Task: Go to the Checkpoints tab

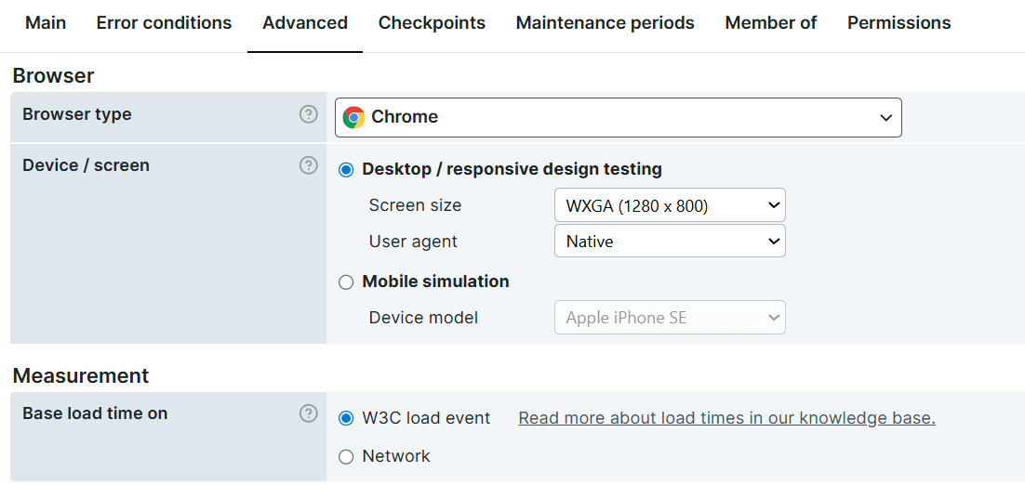Action: 432,23
